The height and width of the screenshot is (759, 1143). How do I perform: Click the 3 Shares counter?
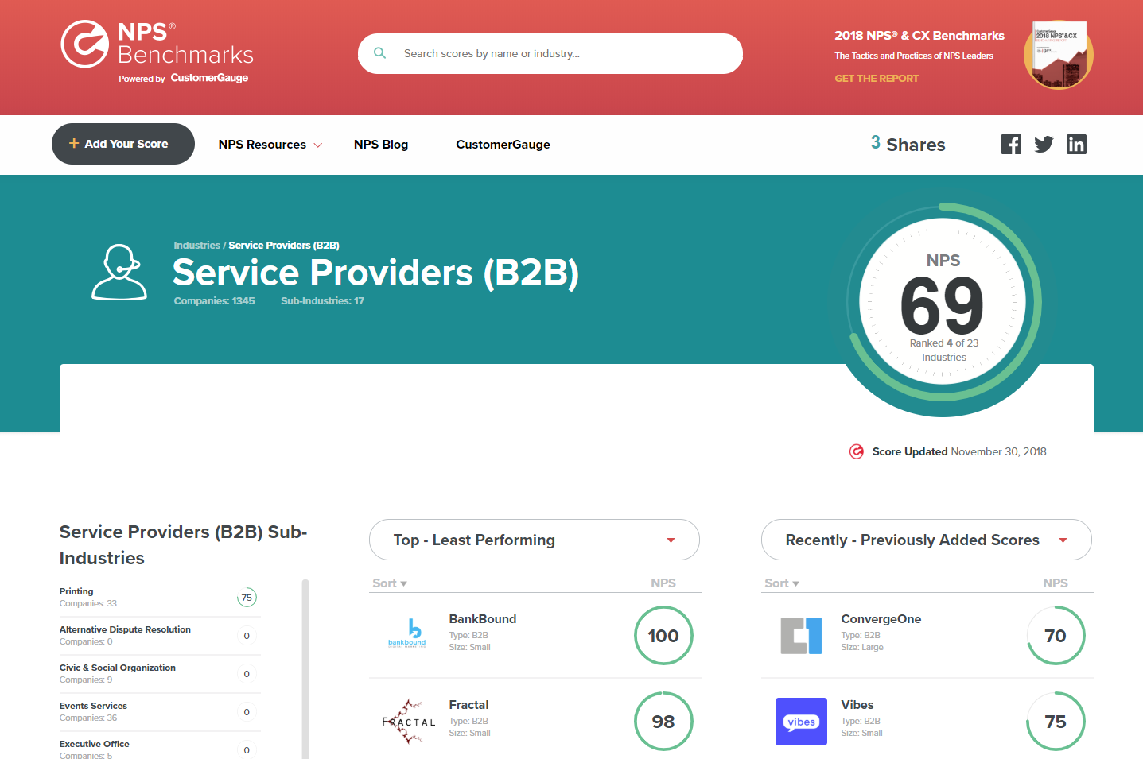point(908,144)
